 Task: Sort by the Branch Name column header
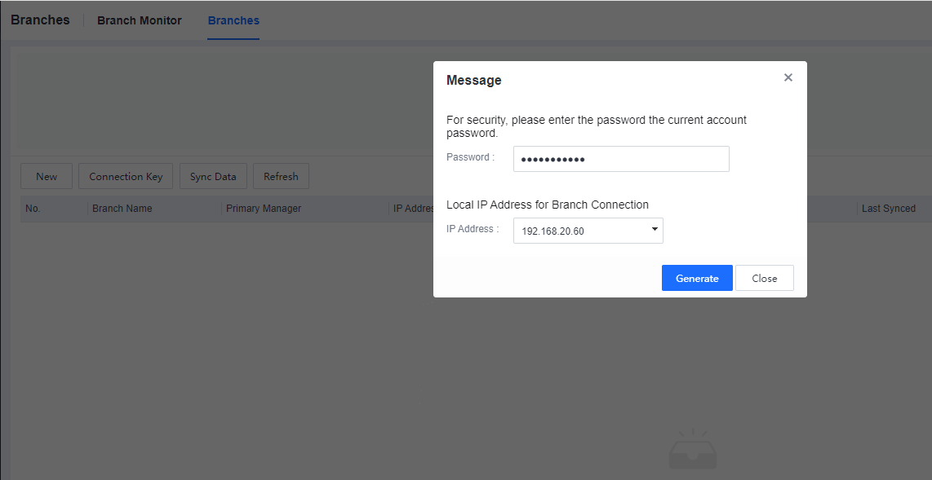122,209
